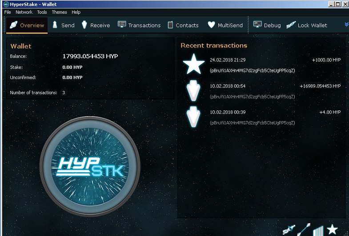Viewport: 349px width, 236px height.
Task: Select the +16989.054453 HYP amount
Action: click(320, 86)
